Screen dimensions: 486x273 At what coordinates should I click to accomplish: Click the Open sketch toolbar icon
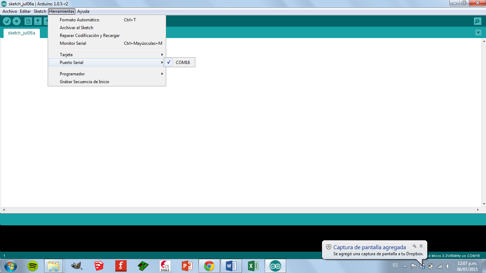pyautogui.click(x=38, y=21)
